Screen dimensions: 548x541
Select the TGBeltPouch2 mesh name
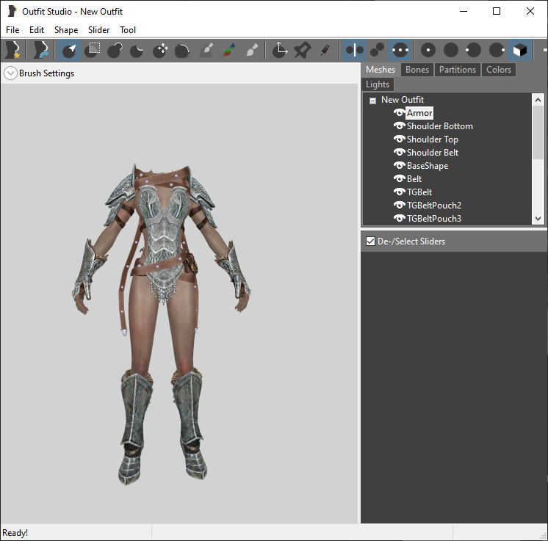click(434, 206)
